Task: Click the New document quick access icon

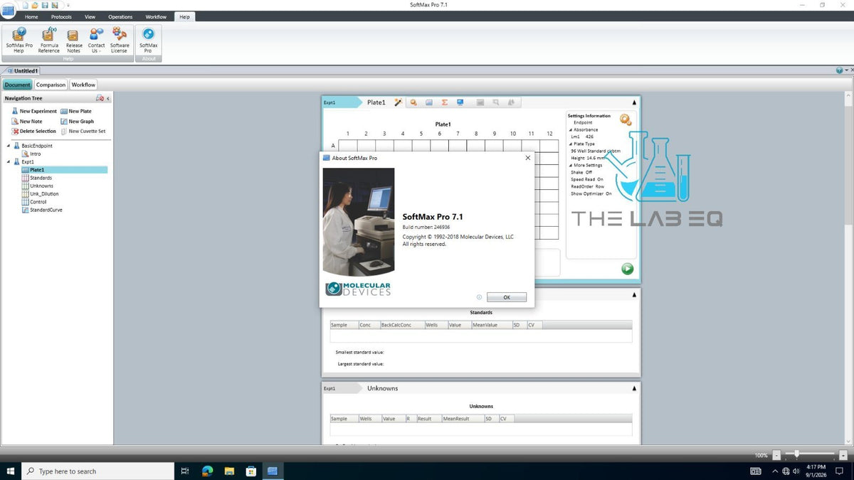Action: [x=26, y=5]
